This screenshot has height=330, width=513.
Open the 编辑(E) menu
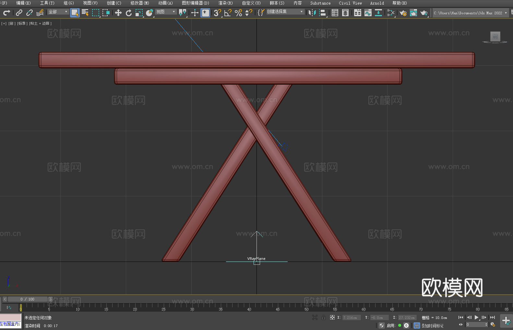click(23, 3)
